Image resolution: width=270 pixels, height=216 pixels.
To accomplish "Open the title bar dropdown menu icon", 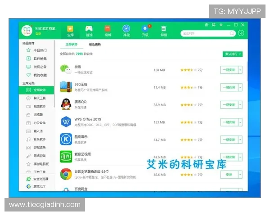I will click(x=221, y=25).
